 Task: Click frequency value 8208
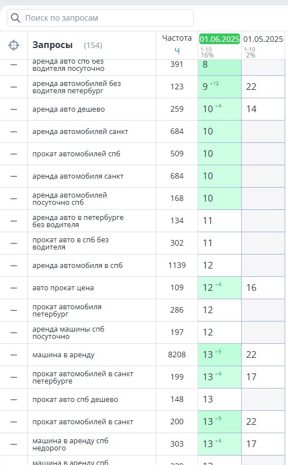pyautogui.click(x=177, y=354)
